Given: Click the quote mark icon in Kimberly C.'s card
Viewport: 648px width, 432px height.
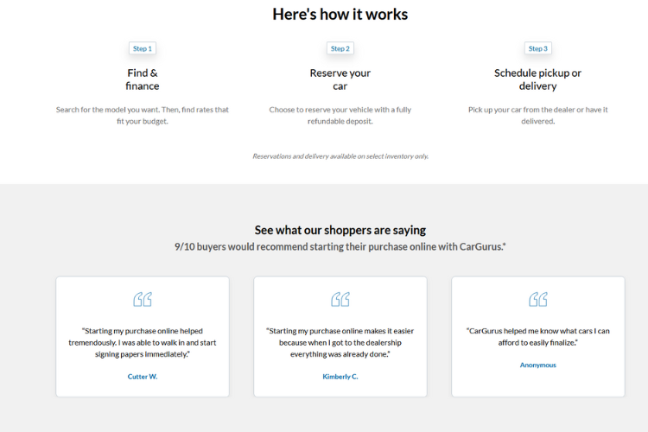Looking at the screenshot, I should pyautogui.click(x=340, y=299).
